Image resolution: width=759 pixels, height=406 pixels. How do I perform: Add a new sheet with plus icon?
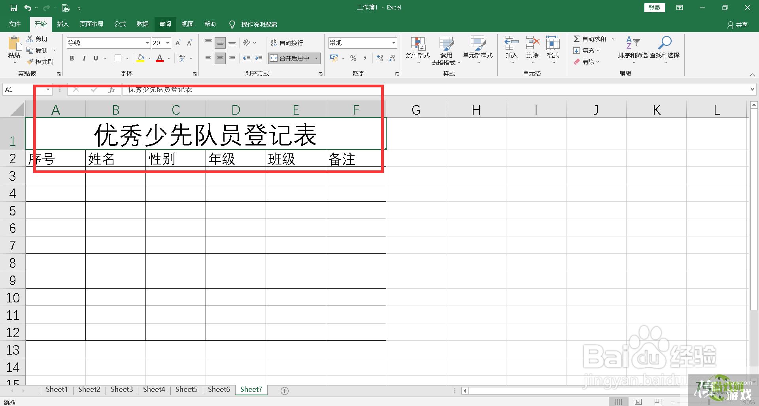[x=284, y=391]
